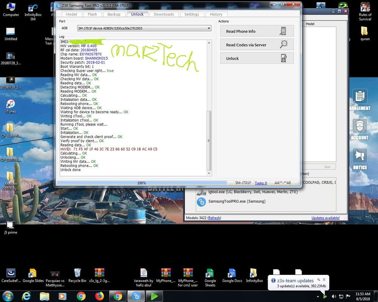378x302 pixels.
Task: Switch to the Model tab
Action: tap(71, 14)
